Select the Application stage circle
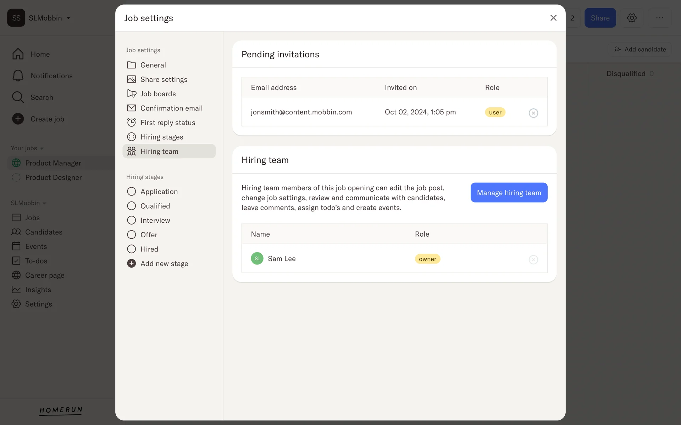This screenshot has width=681, height=425. (x=131, y=192)
